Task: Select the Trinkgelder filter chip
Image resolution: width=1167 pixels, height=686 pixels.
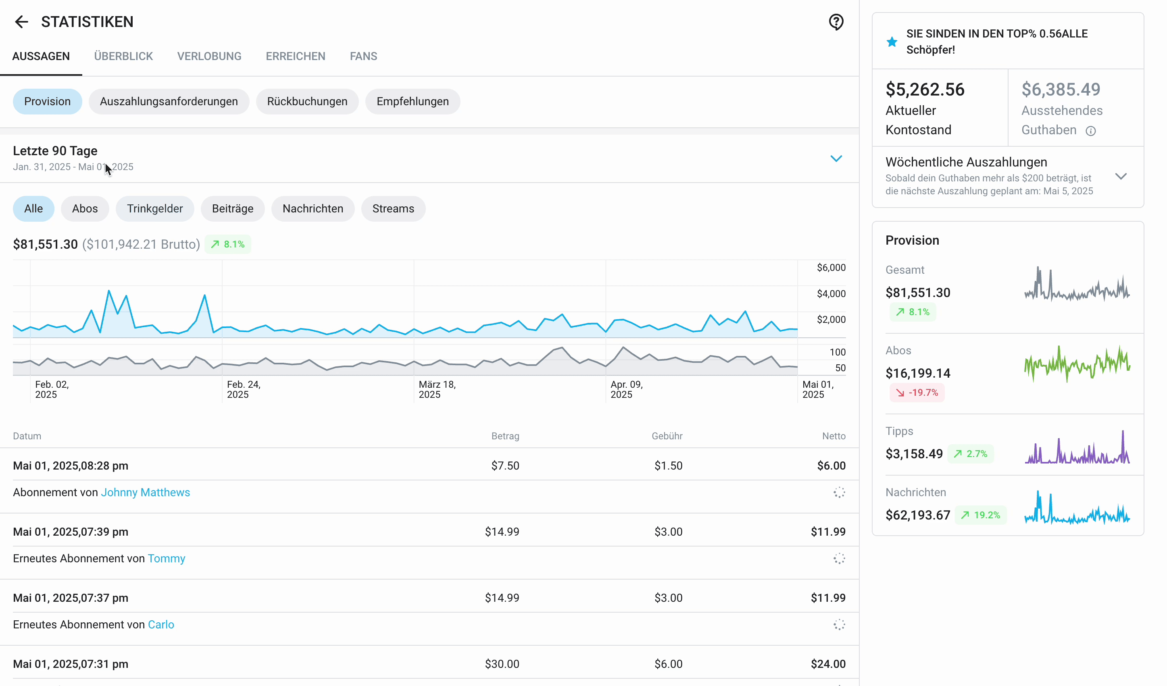Action: (155, 209)
